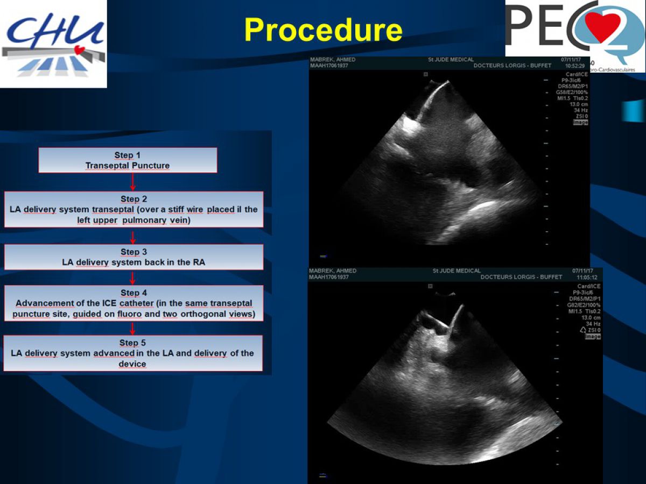Click the ZSI triangle icon on the lower ultrasound

pyautogui.click(x=582, y=330)
